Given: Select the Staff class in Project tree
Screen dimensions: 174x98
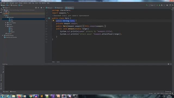Looking at the screenshot, I should point(11,30).
